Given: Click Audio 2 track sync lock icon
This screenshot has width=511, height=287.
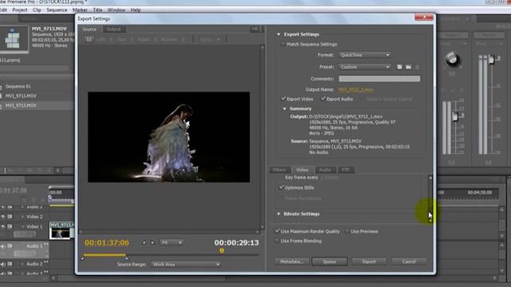Looking at the screenshot, I should point(10,264).
